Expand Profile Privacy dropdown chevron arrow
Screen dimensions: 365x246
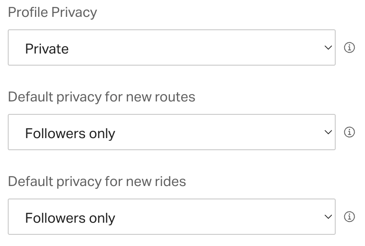click(328, 48)
